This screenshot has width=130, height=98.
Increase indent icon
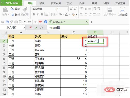point(99,9)
